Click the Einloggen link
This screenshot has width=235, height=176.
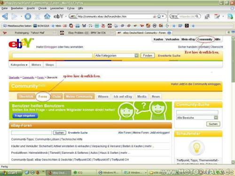(51, 47)
